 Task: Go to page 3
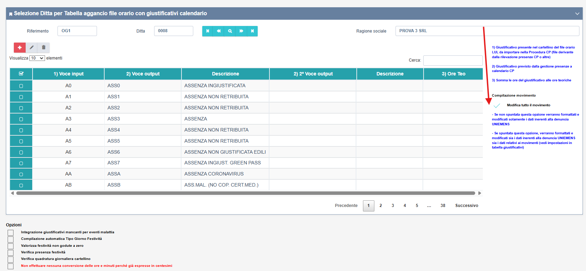tap(393, 206)
